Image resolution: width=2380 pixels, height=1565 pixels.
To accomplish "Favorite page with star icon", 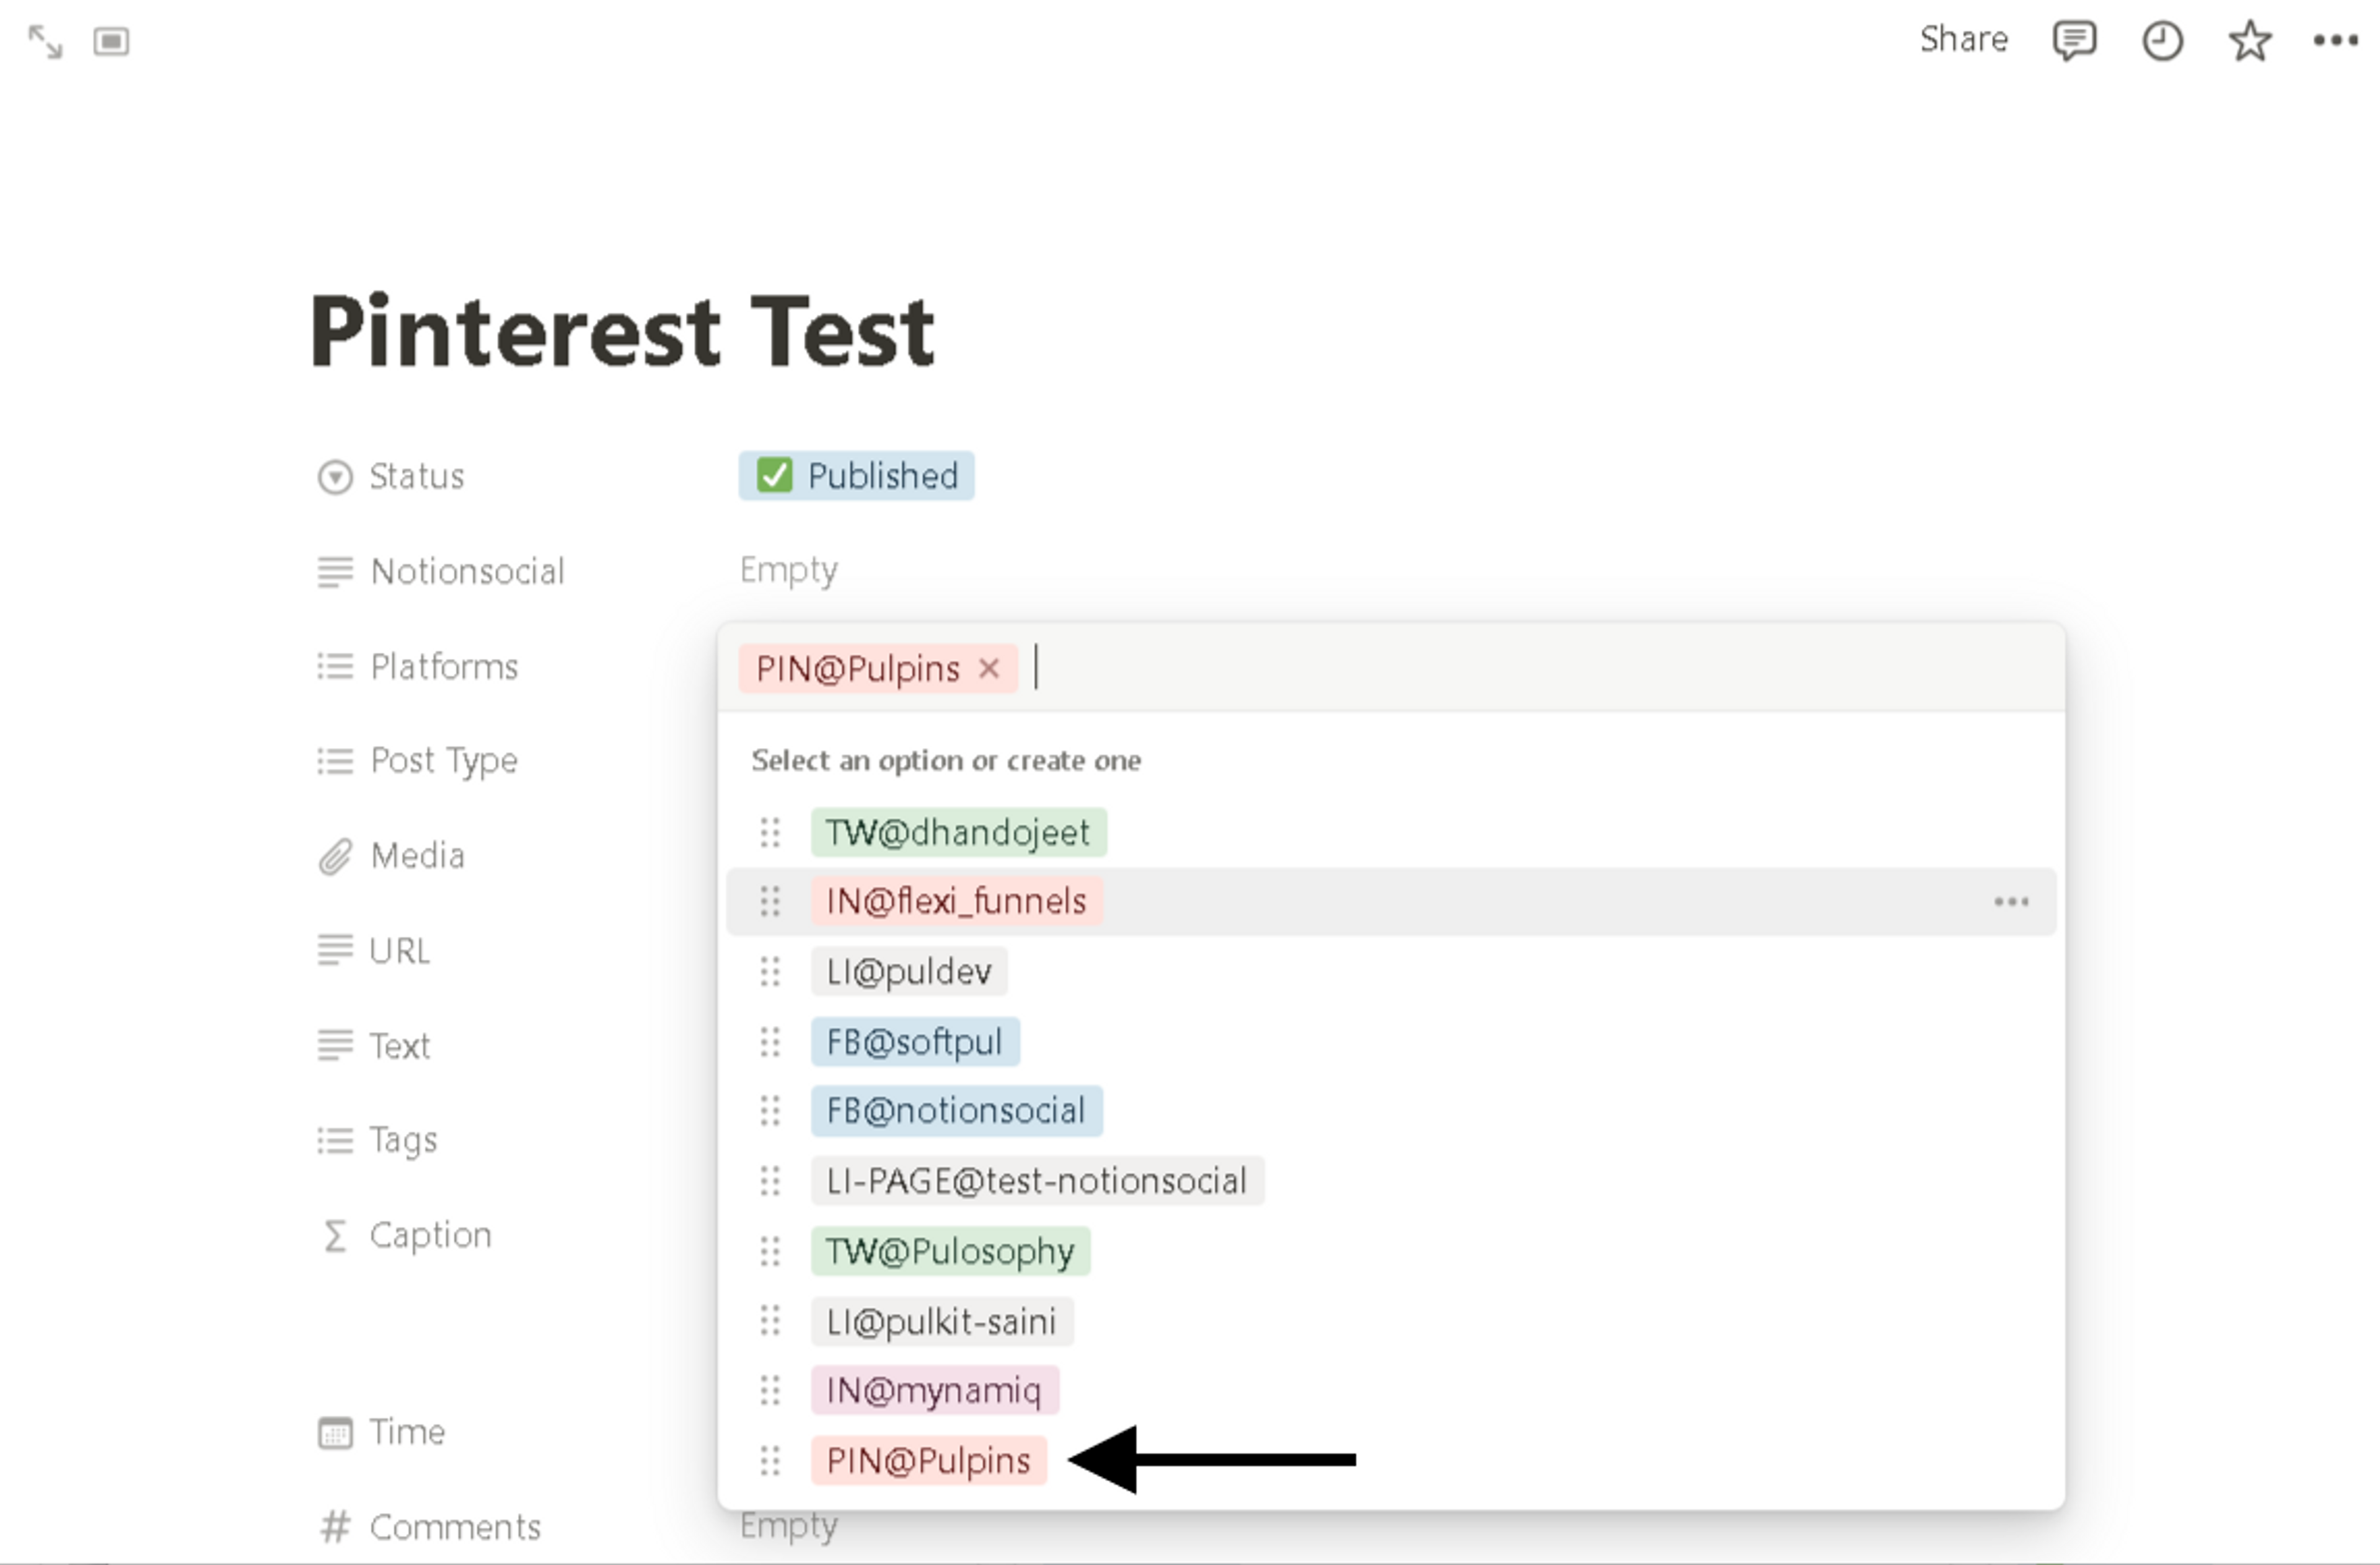I will pos(2250,41).
